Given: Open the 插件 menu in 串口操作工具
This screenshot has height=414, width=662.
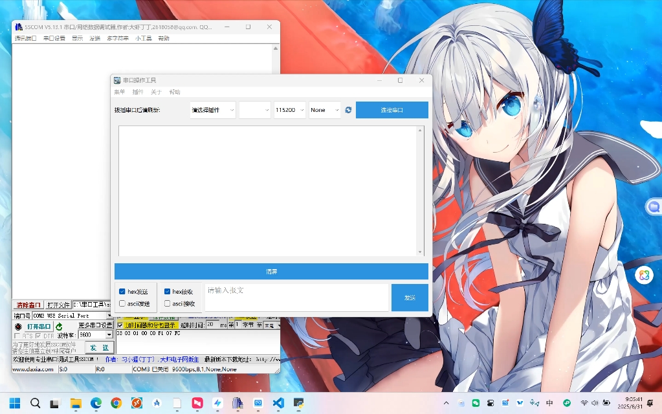Looking at the screenshot, I should coord(138,92).
